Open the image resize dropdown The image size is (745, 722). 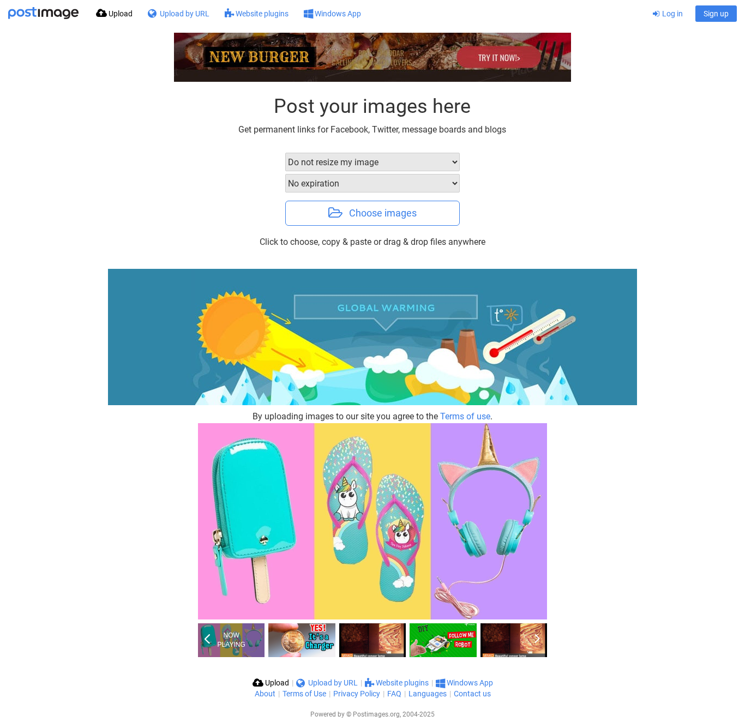point(372,162)
